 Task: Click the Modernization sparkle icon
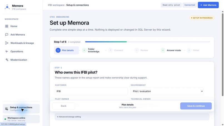pos(7,60)
